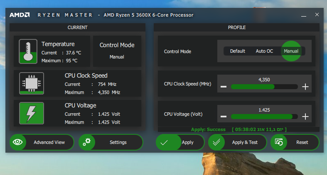Click the Temperature heading

pyautogui.click(x=58, y=44)
